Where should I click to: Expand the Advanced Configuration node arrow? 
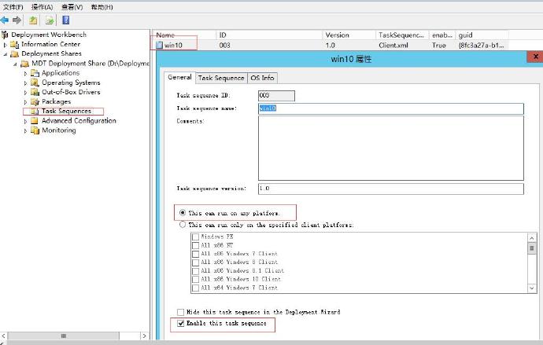pos(25,121)
